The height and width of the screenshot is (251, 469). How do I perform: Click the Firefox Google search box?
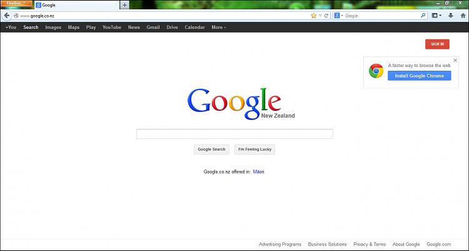click(381, 16)
